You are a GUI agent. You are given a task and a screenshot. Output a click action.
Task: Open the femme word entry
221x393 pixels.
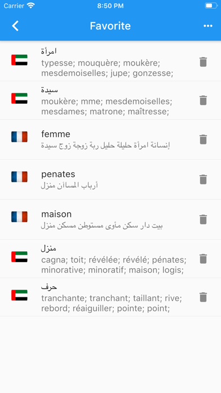point(111,139)
